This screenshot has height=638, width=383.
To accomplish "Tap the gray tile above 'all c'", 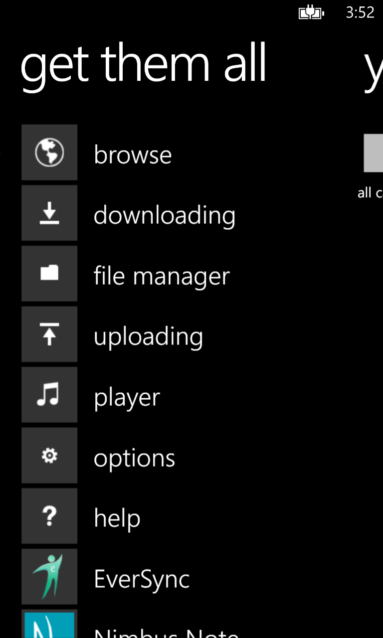I will [x=374, y=153].
